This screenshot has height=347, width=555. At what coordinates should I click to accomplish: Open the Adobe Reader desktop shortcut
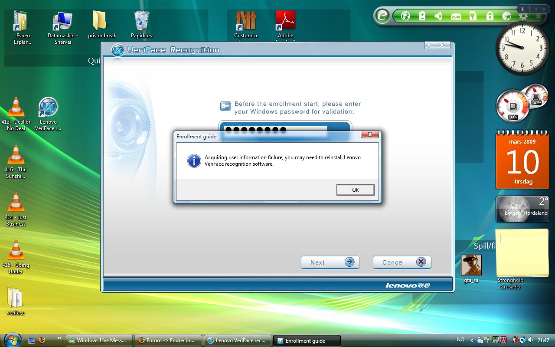pos(286,26)
